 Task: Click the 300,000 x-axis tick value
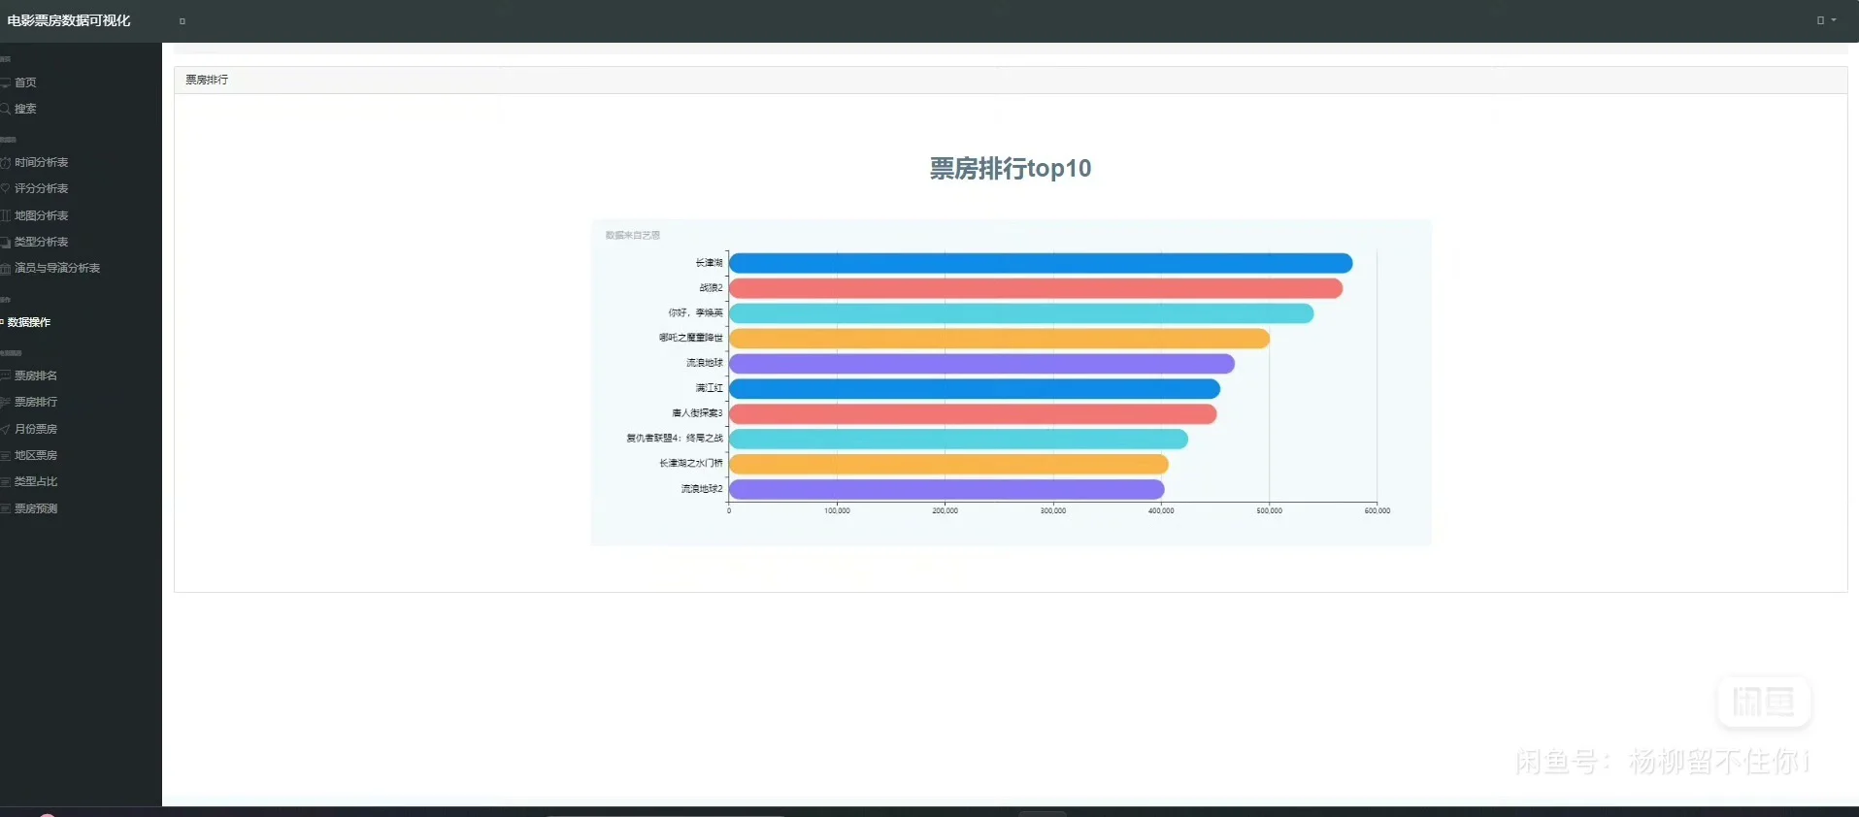pyautogui.click(x=1053, y=511)
